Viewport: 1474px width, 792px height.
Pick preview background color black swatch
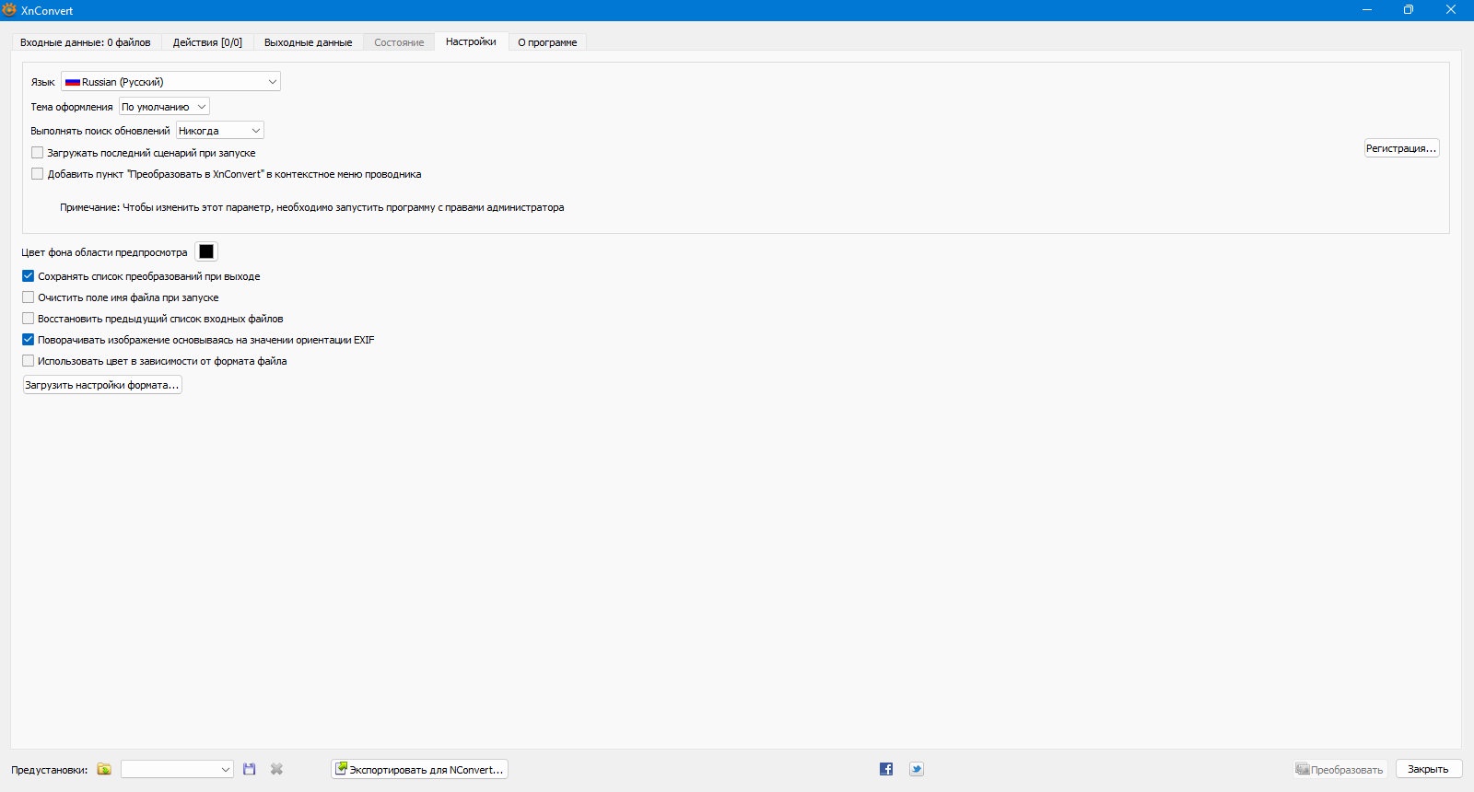(x=206, y=251)
